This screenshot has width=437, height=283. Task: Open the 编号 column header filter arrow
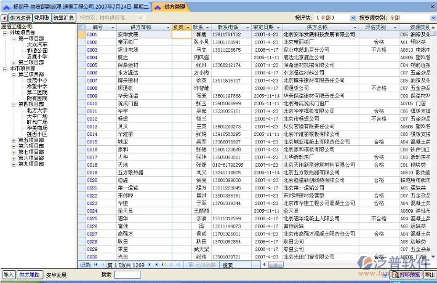(x=112, y=28)
